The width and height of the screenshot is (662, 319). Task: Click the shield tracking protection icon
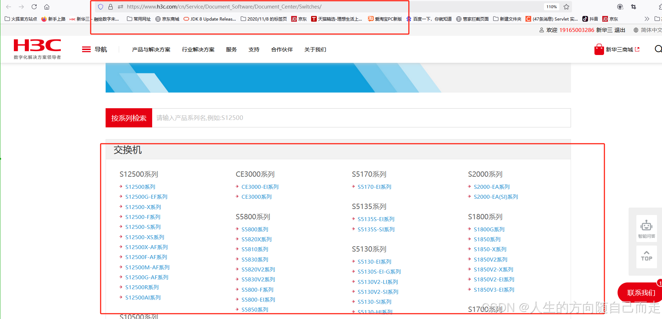(101, 7)
